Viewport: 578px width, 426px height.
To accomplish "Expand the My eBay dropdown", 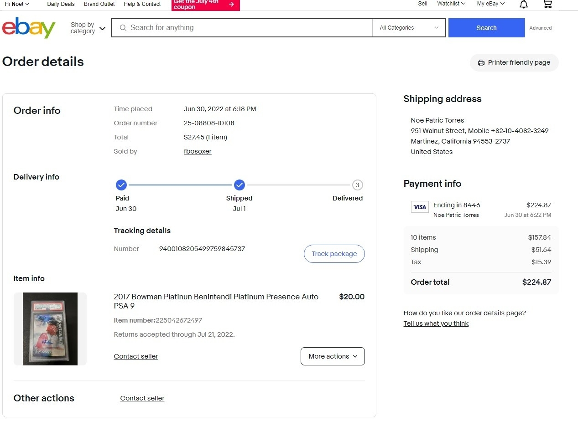I will 491,4.
